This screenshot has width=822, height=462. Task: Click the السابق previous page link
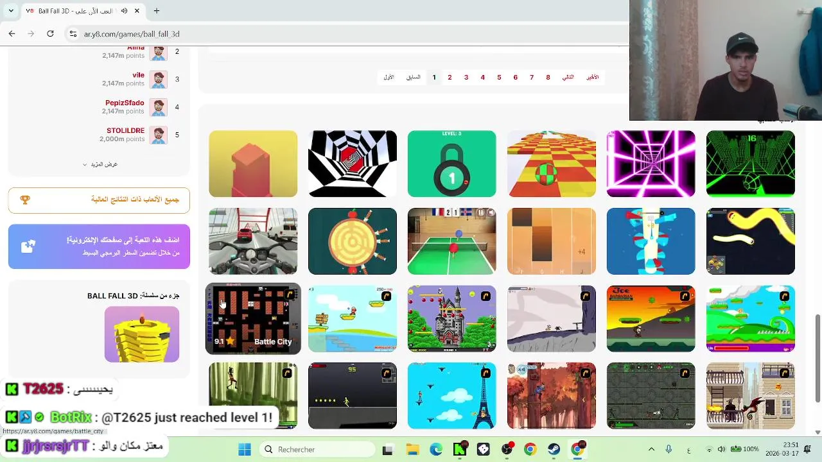coord(414,77)
